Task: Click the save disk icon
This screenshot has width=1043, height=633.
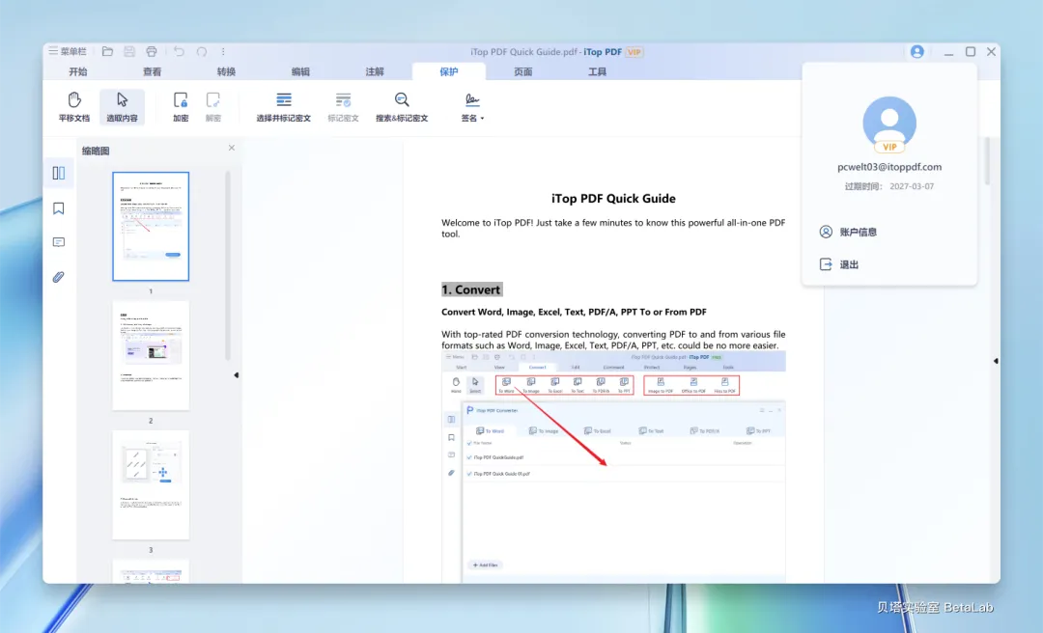Action: (129, 51)
